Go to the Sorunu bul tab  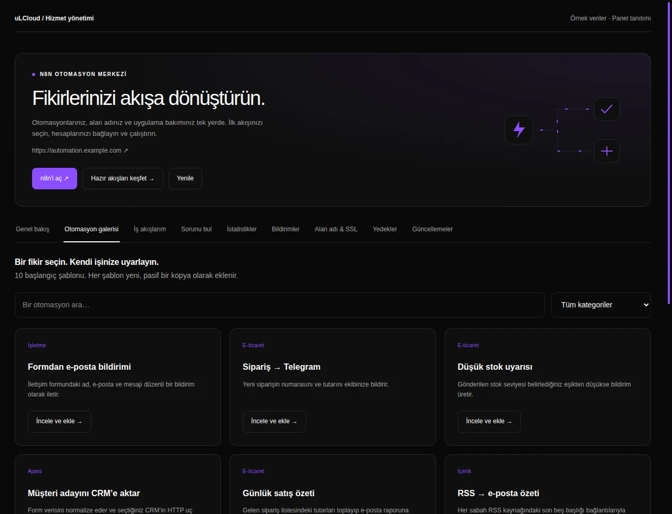click(196, 229)
